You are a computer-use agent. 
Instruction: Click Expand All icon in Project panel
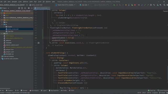[x=22, y=8]
